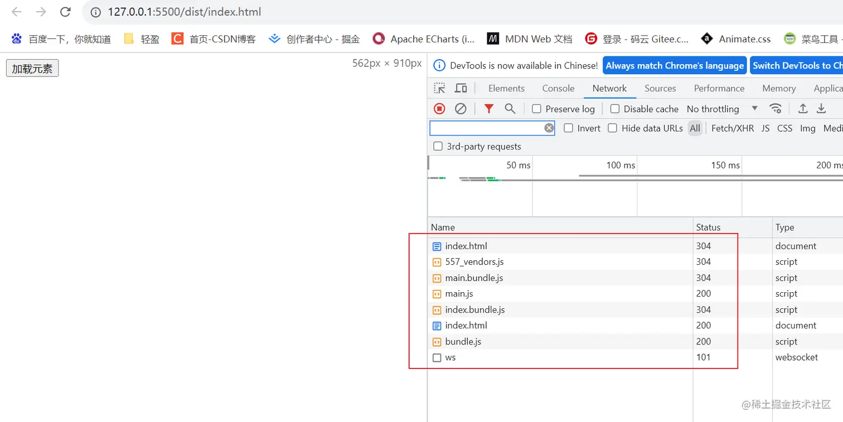Clear the network log
The width and height of the screenshot is (843, 422).
(x=461, y=109)
